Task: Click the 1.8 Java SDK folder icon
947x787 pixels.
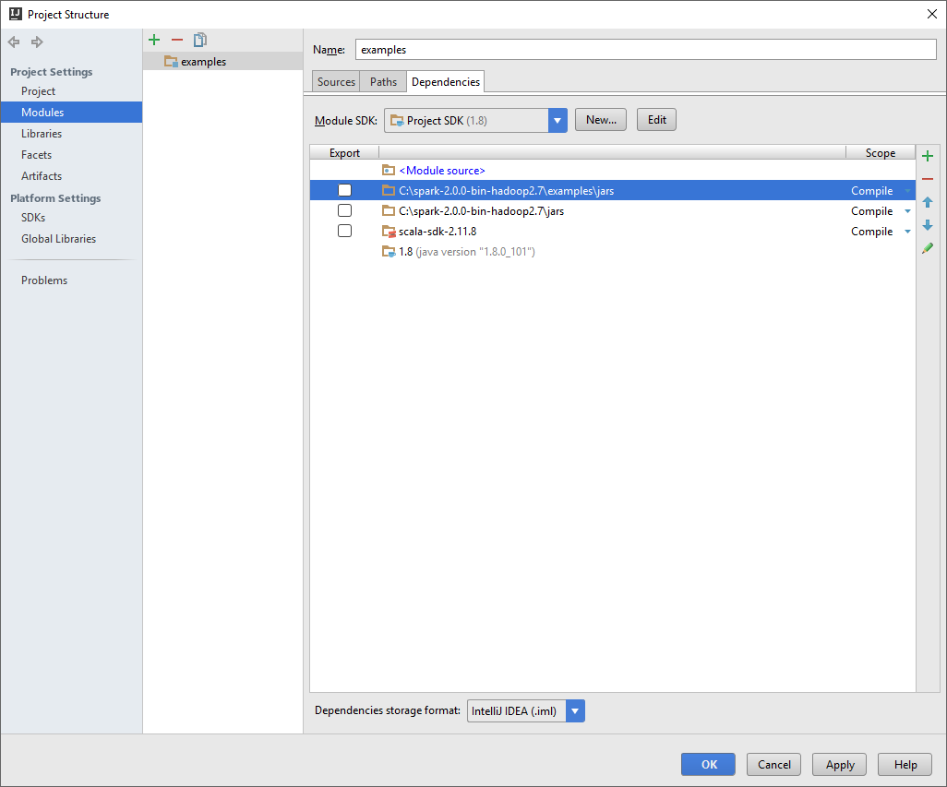Action: [389, 252]
